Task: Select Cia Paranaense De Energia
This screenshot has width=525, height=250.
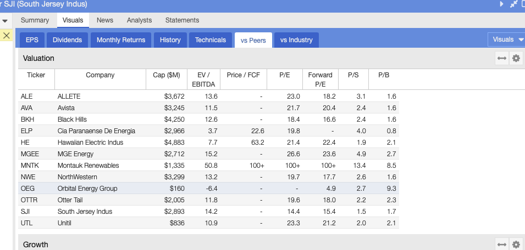Action: pyautogui.click(x=96, y=131)
